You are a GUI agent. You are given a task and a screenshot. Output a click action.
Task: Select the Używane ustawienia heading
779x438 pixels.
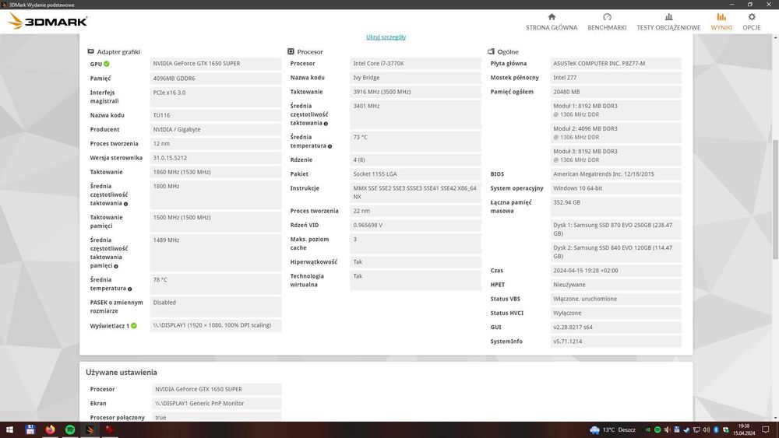click(x=122, y=373)
